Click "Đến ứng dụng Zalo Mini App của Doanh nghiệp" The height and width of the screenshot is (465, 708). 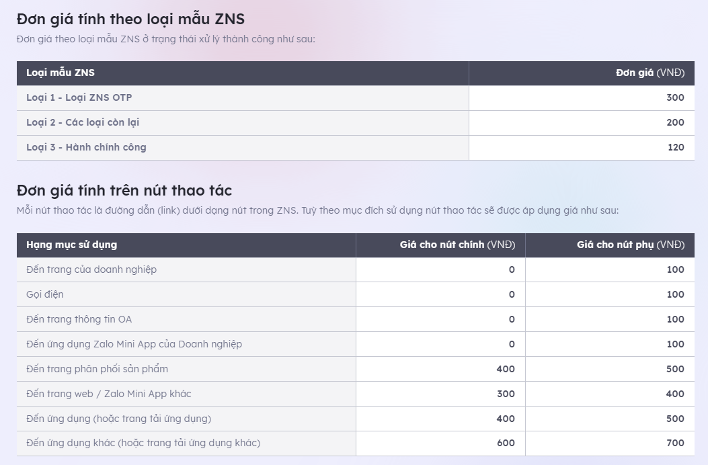click(x=134, y=344)
